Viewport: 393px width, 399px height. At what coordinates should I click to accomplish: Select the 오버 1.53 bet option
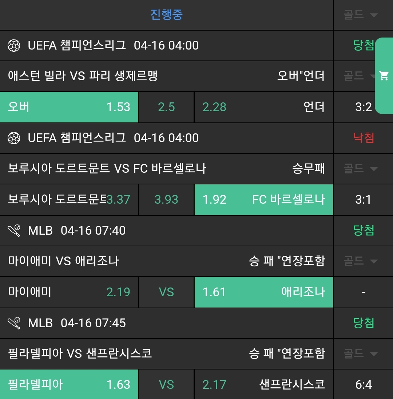[x=69, y=107]
